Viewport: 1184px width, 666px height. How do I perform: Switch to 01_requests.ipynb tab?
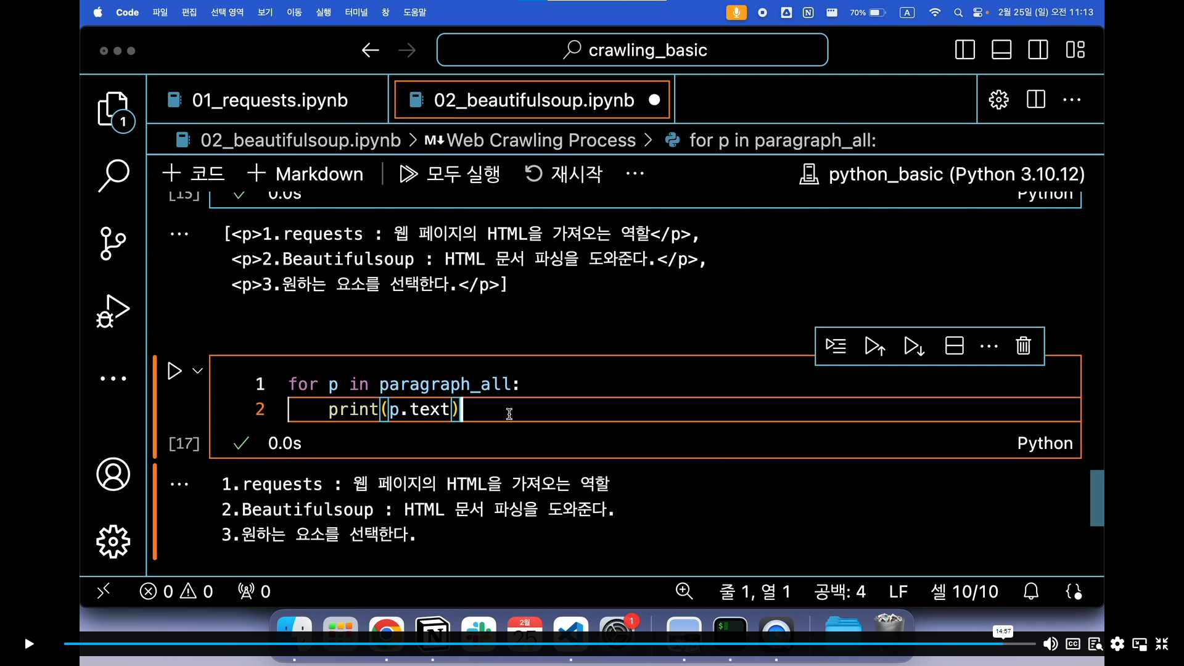tap(269, 100)
